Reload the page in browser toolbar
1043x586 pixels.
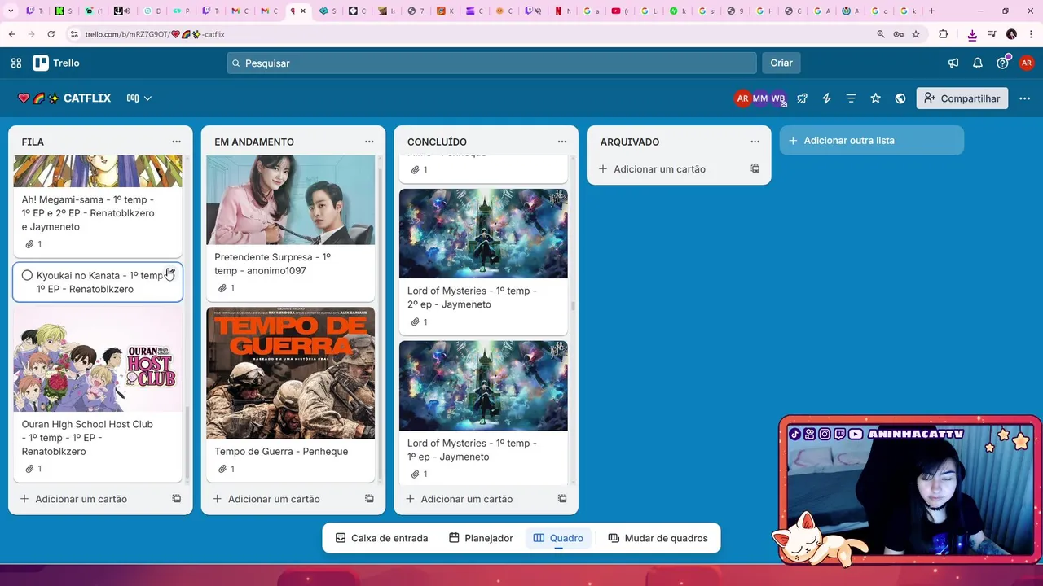[51, 34]
